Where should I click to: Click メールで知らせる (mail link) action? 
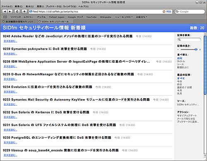click(186, 118)
